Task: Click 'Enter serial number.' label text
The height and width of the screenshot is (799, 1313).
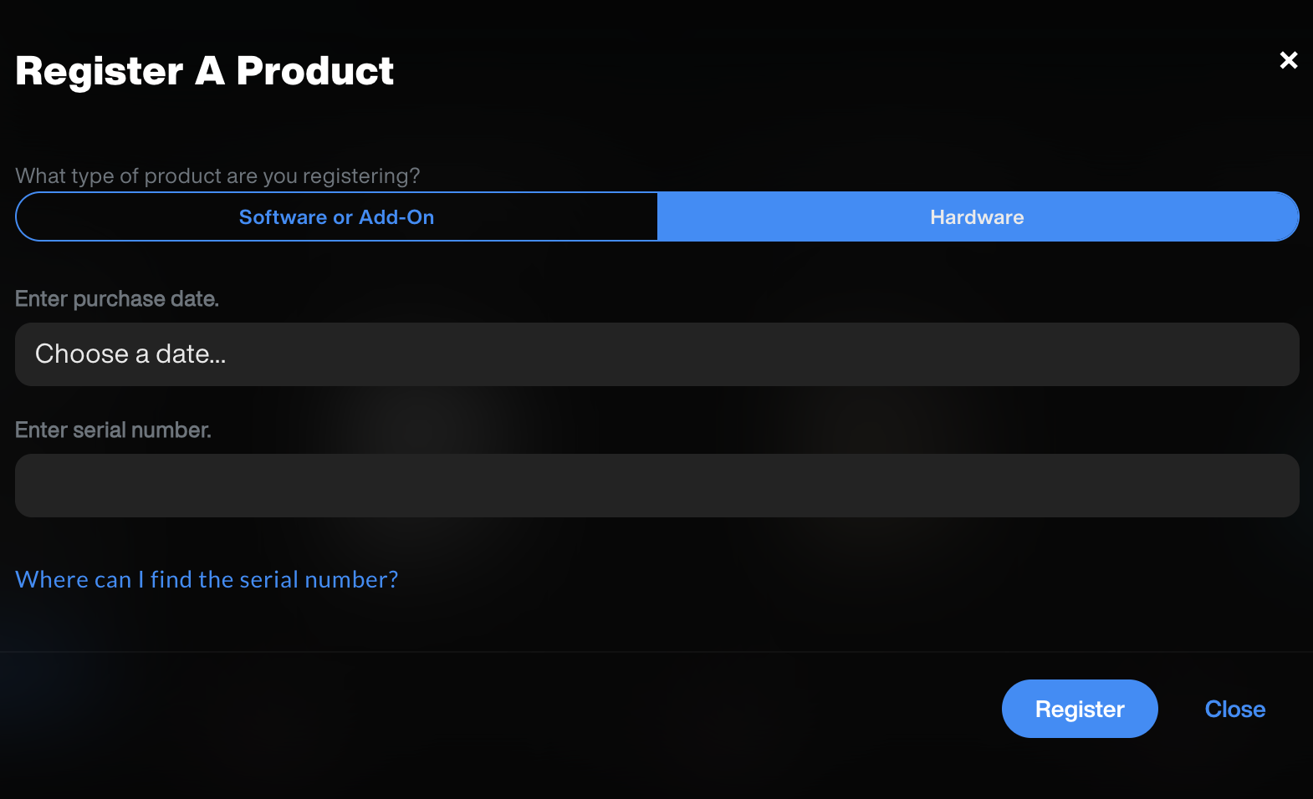Action: point(113,430)
